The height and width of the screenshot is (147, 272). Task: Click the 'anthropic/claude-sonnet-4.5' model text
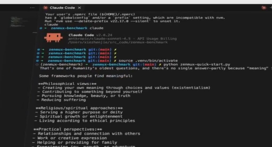(x=99, y=39)
